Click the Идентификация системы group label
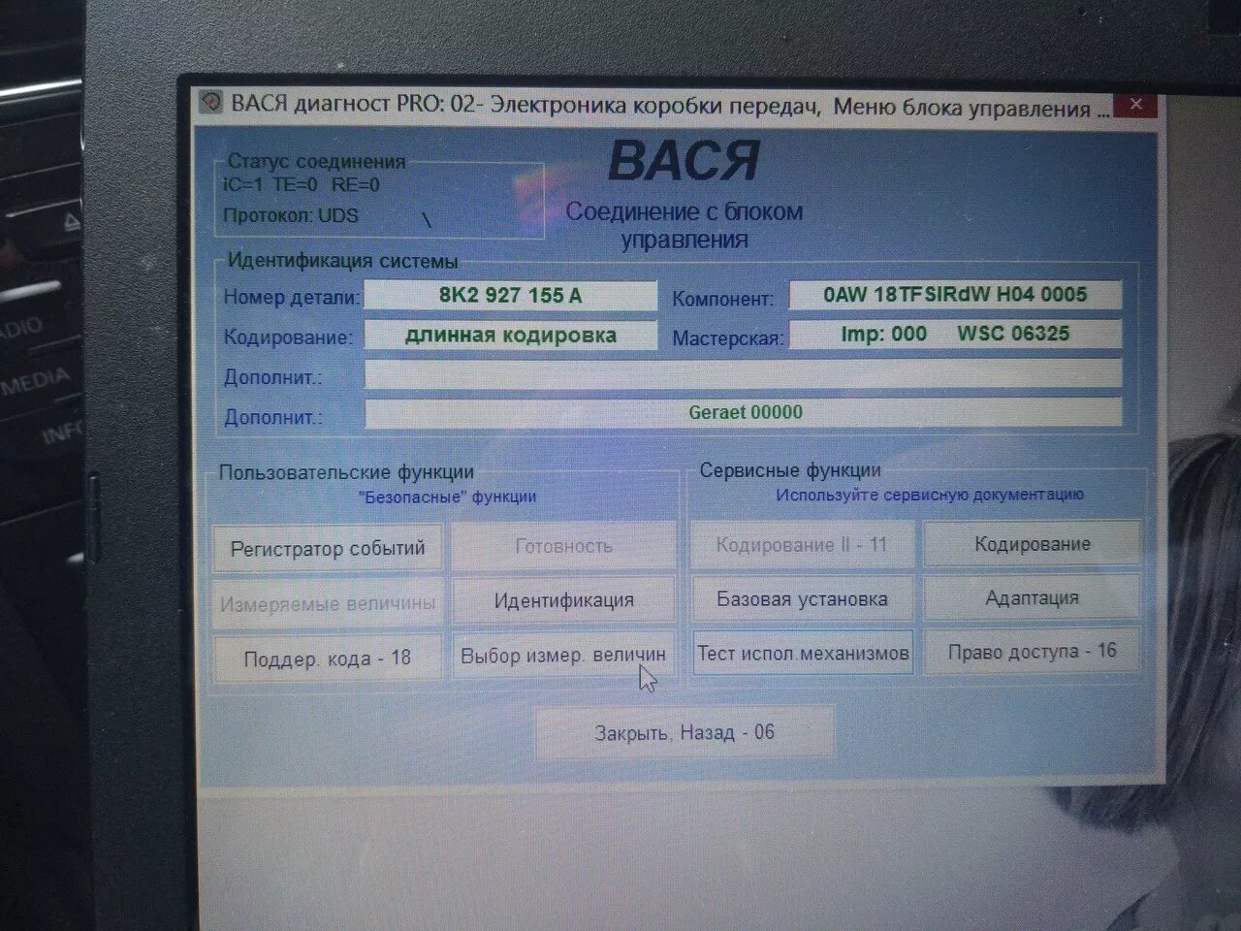 342,261
